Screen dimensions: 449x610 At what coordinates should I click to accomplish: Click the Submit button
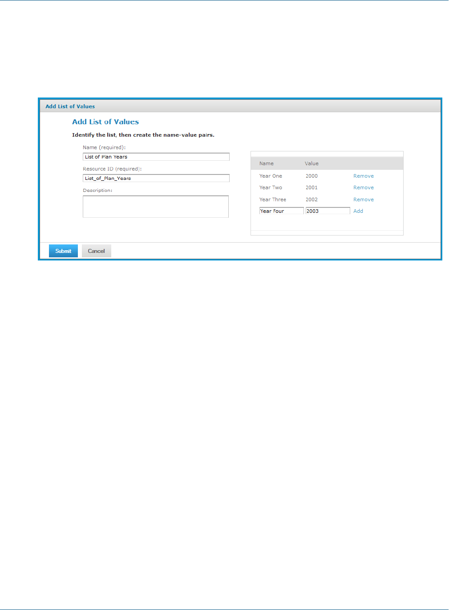click(x=63, y=251)
